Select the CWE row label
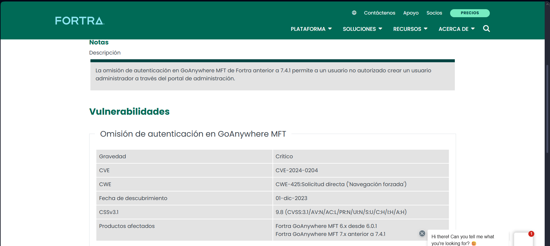 (105, 184)
